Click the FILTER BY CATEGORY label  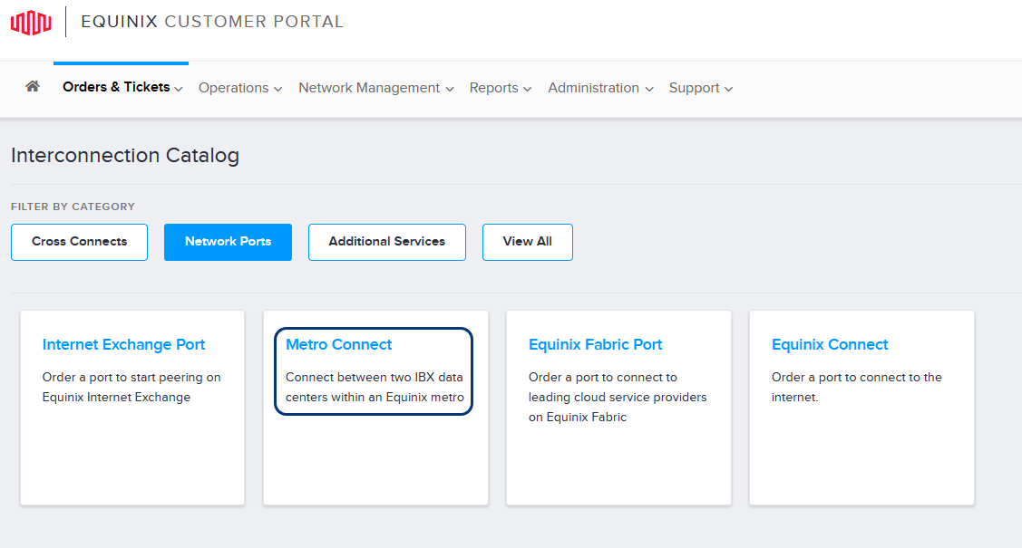tap(73, 207)
